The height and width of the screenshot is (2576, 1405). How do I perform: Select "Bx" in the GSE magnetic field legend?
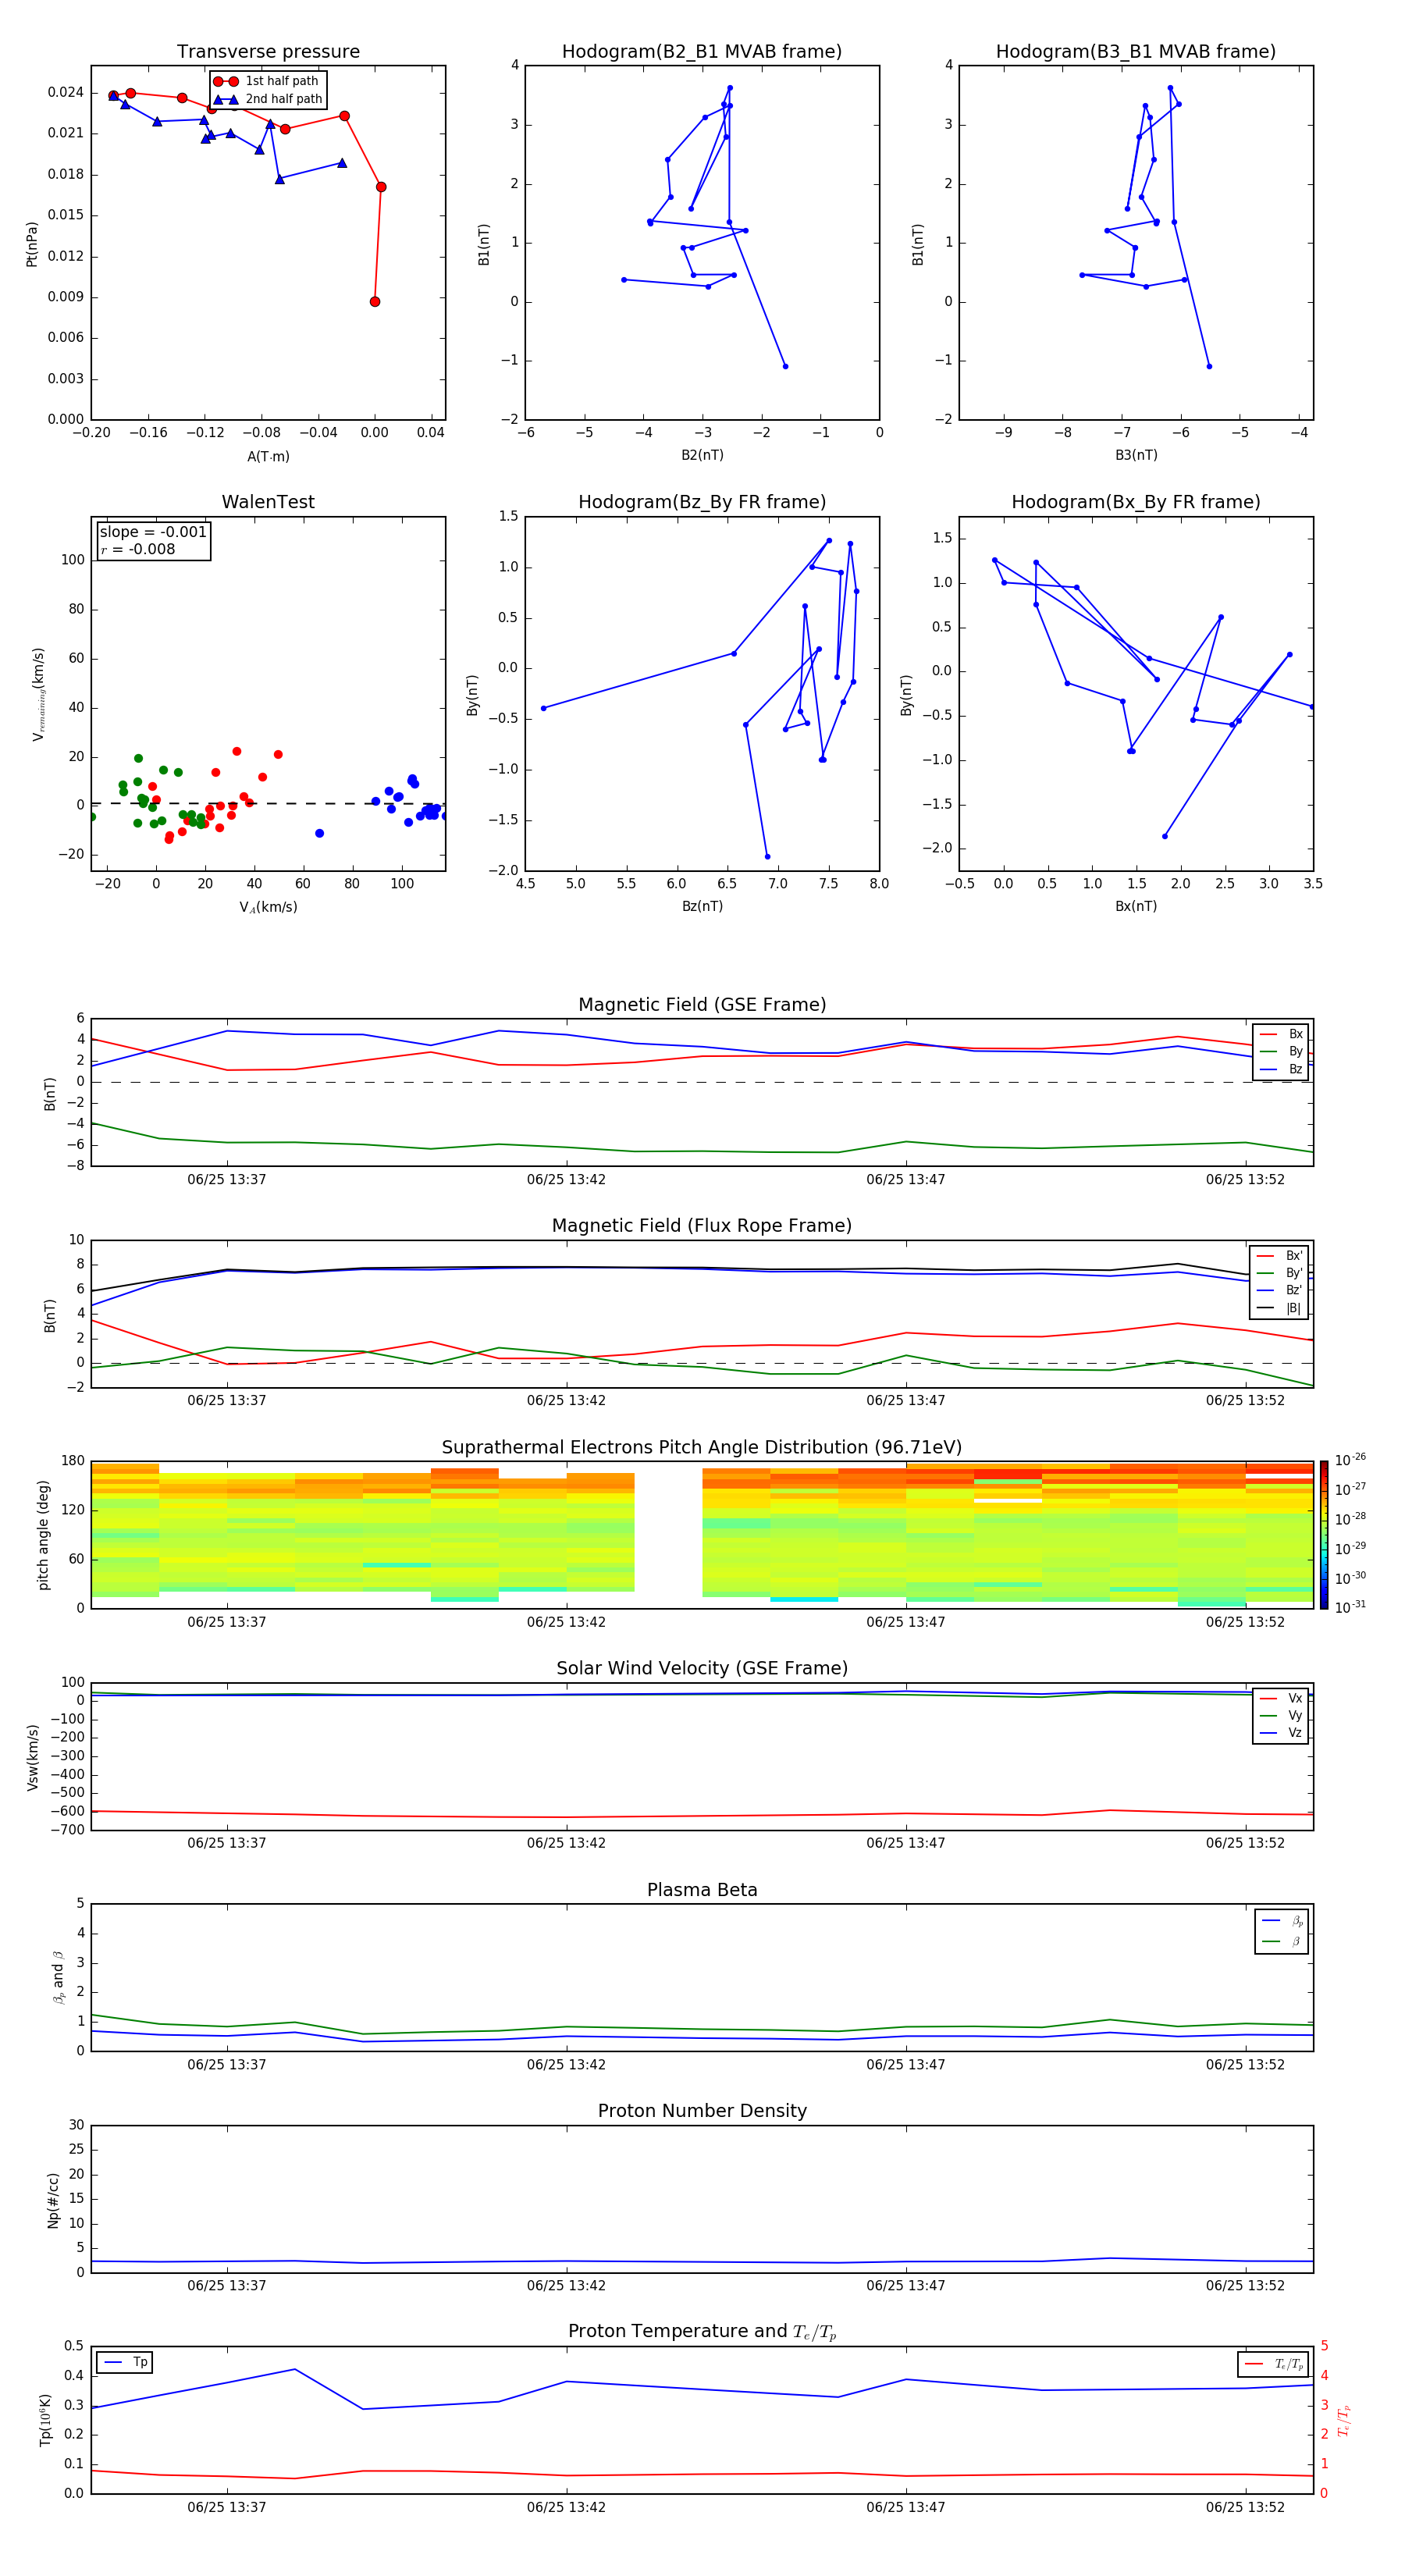pos(1282,1034)
